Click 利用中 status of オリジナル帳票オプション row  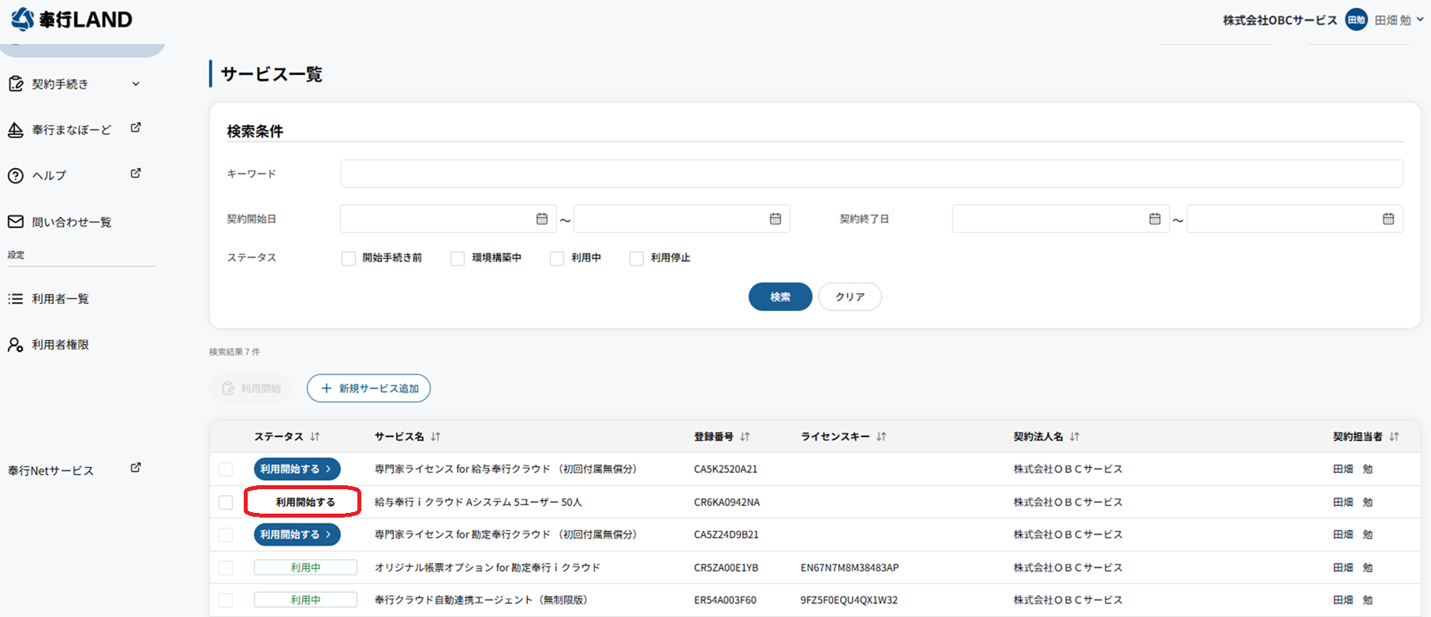[305, 567]
